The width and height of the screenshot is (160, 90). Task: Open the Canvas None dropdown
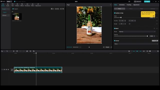[x=136, y=44]
